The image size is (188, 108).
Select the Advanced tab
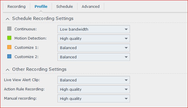(91, 6)
